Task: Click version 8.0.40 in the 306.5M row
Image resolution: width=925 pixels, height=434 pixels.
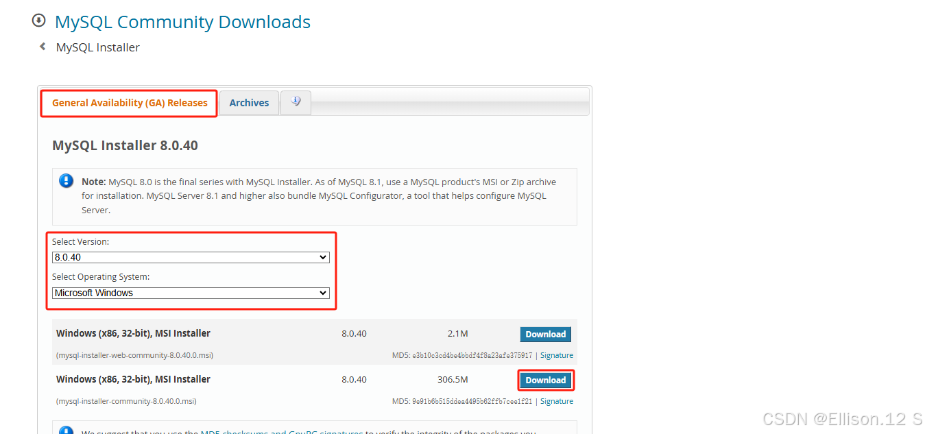Action: [354, 379]
